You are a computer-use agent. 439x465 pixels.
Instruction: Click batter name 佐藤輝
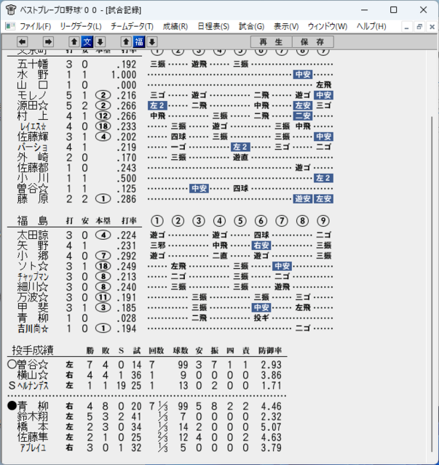coord(33,137)
